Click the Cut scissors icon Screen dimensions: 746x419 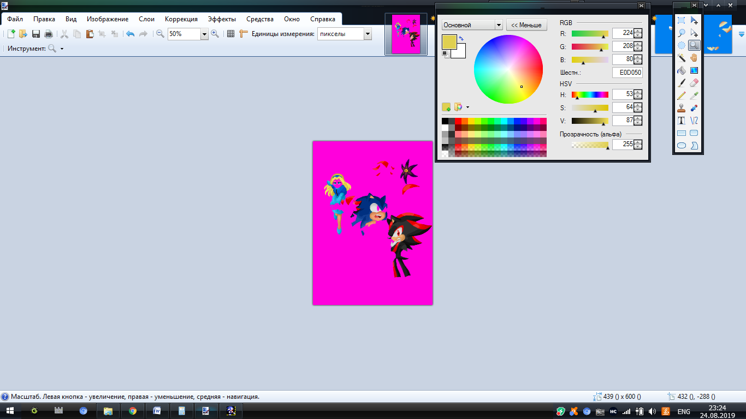(x=64, y=34)
